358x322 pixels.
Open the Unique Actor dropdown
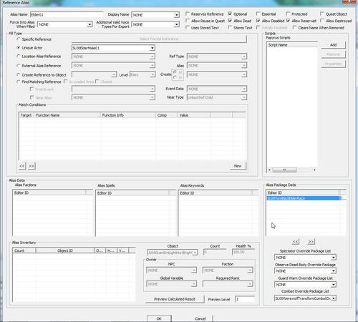click(x=152, y=48)
